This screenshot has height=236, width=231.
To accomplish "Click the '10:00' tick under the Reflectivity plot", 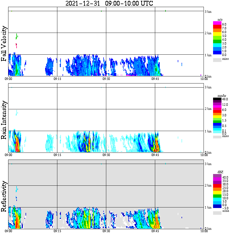I will pos(204,231).
